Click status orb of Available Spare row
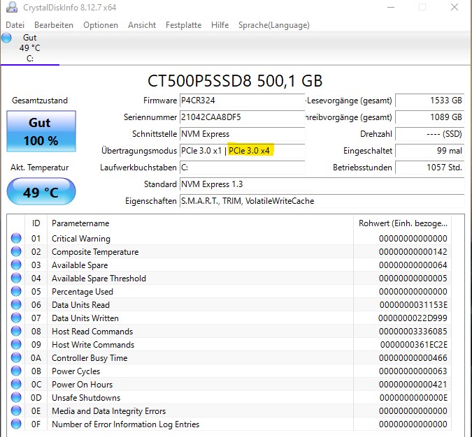 coord(16,265)
